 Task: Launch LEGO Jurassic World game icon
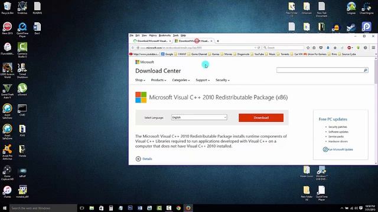(x=7, y=71)
